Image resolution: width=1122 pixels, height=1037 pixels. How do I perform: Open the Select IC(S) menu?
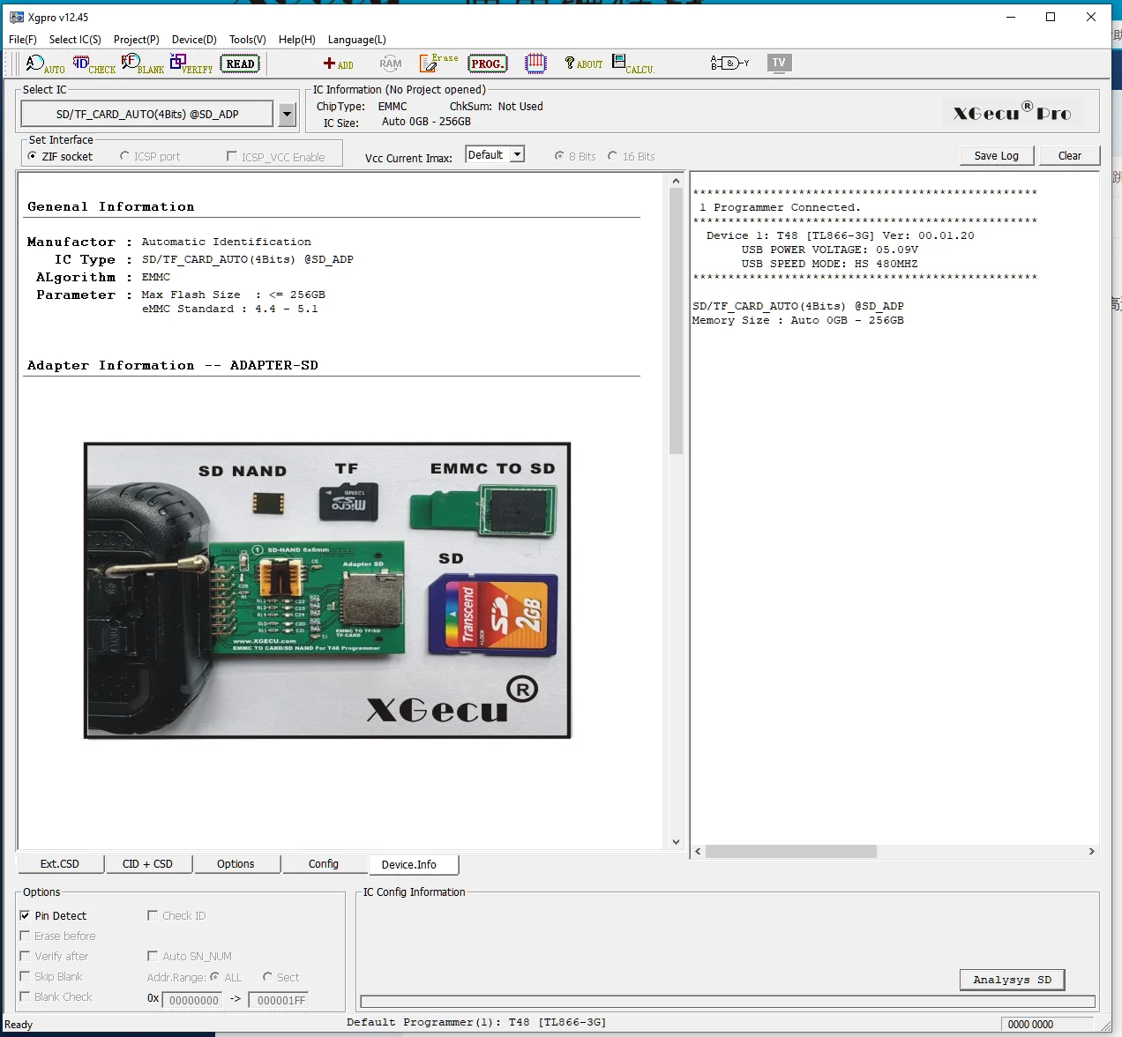tap(75, 40)
